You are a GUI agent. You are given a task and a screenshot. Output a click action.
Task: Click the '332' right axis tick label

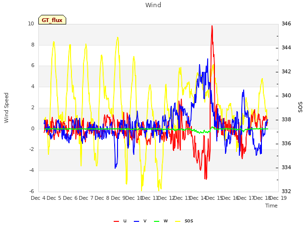[x=286, y=191]
